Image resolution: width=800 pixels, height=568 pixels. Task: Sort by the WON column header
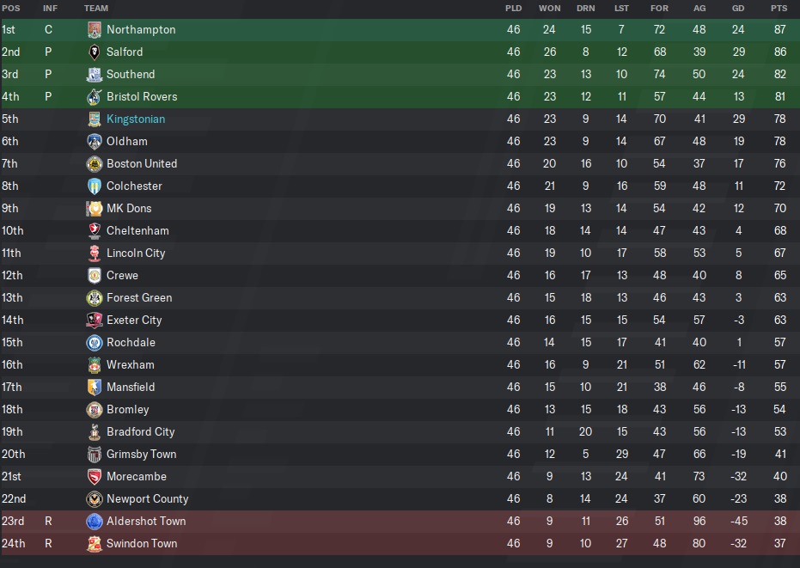click(x=550, y=9)
